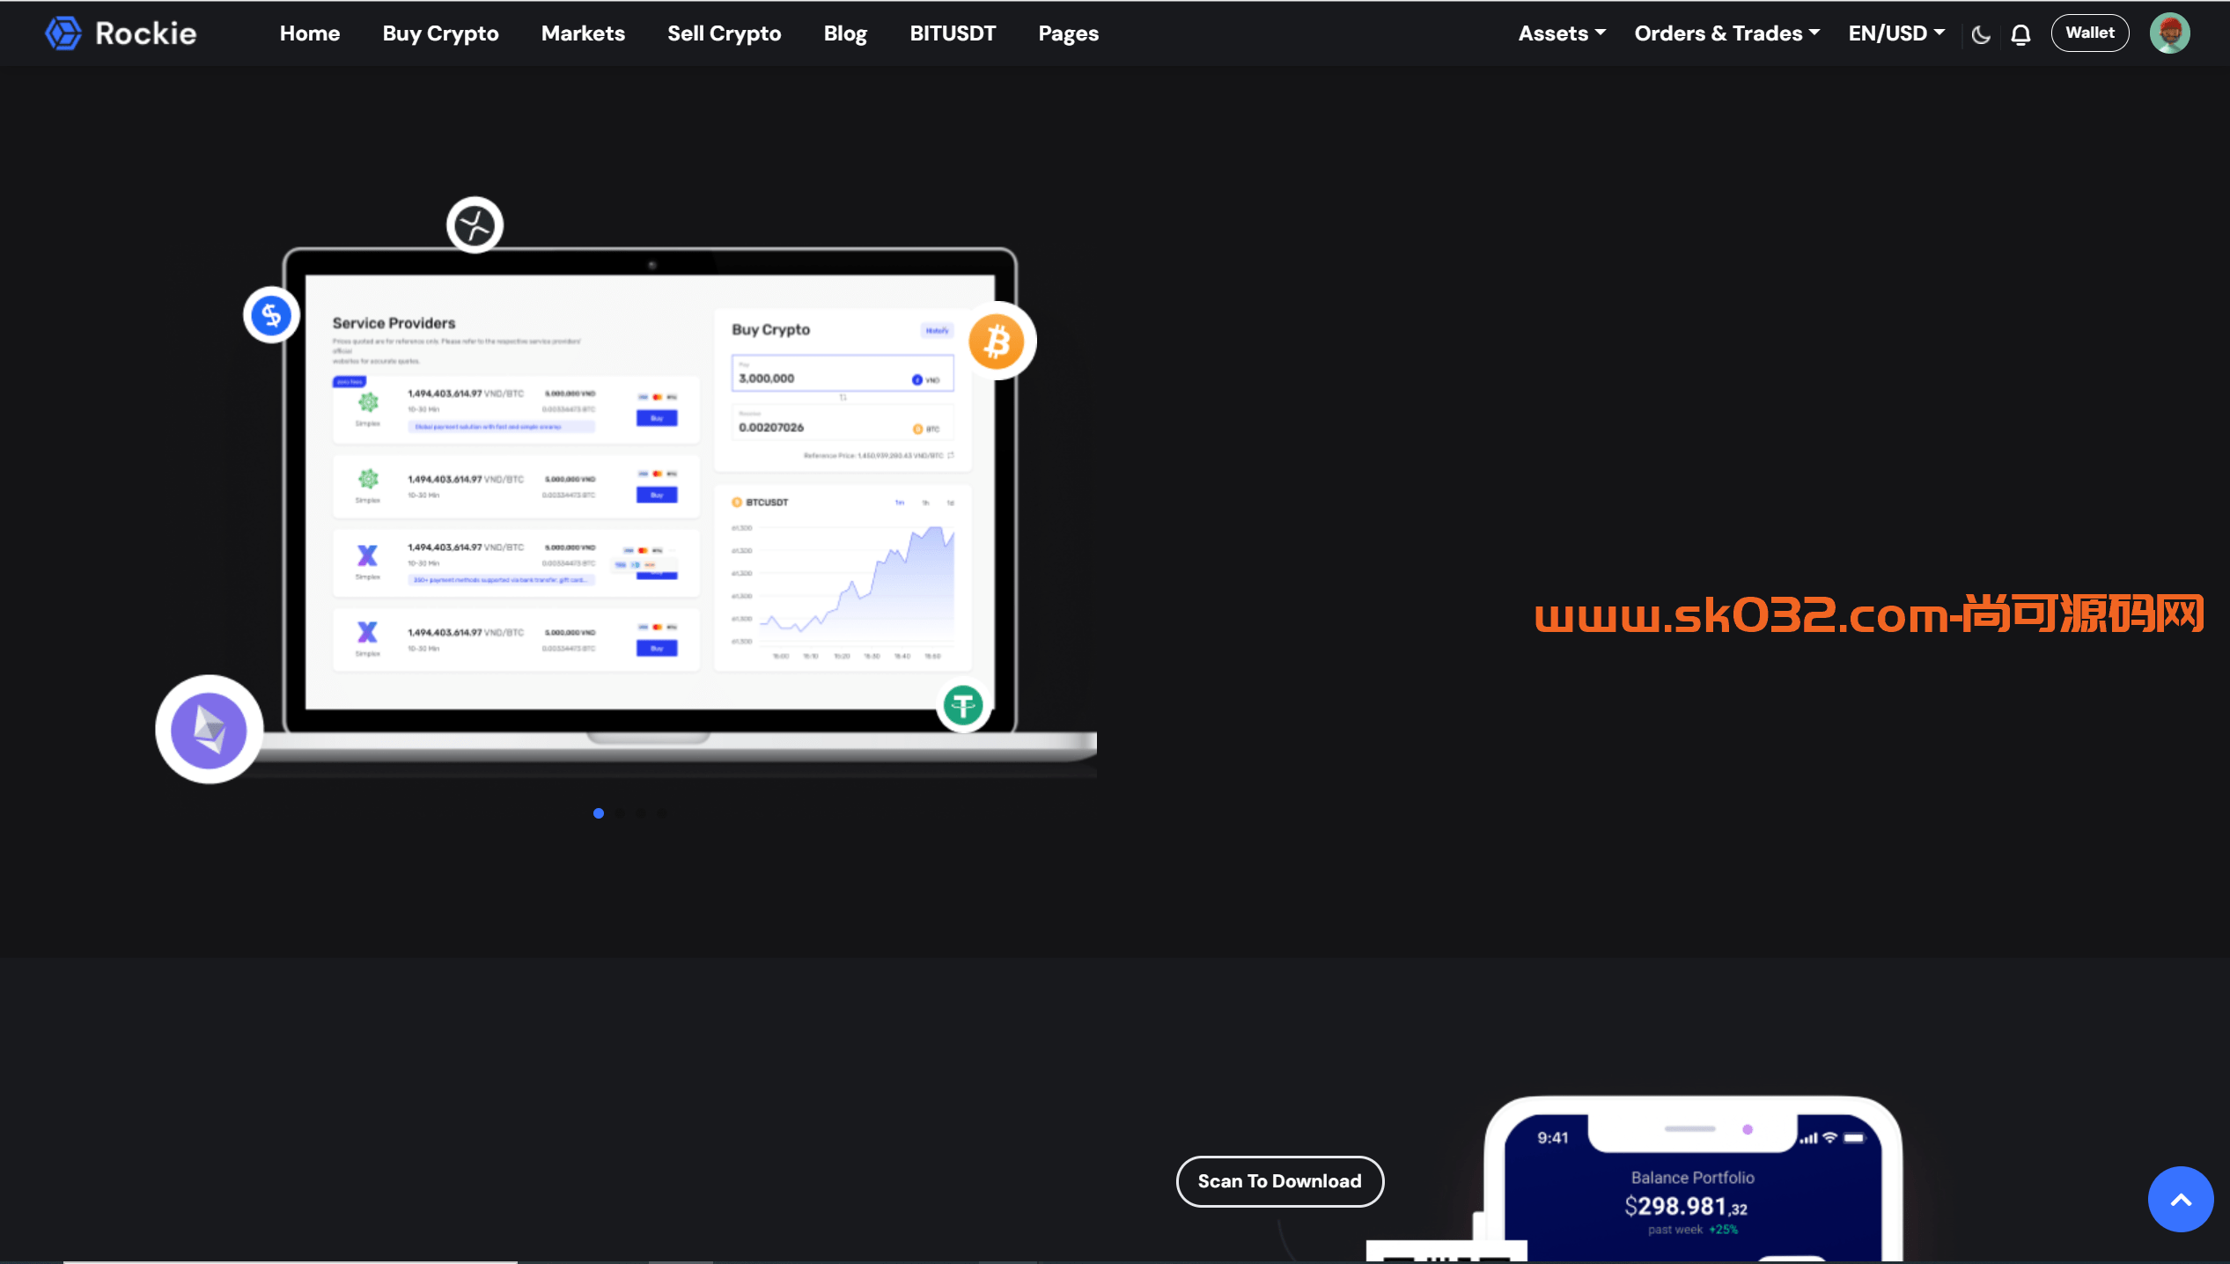Click the Wallet button top right

pos(2089,33)
